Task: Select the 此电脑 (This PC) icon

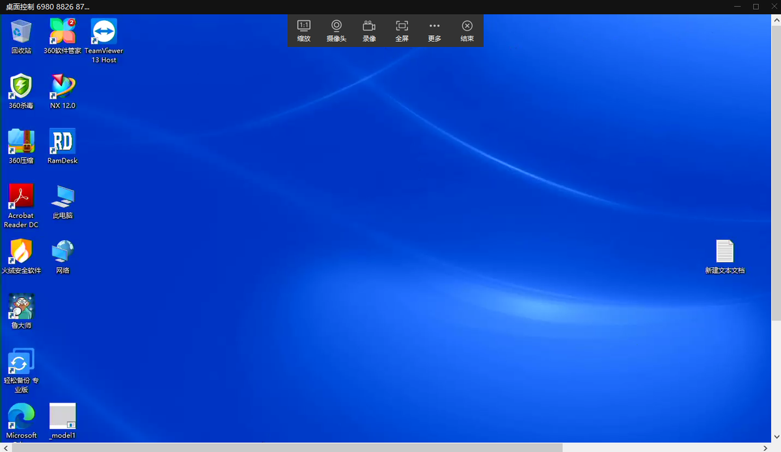Action: (x=62, y=202)
